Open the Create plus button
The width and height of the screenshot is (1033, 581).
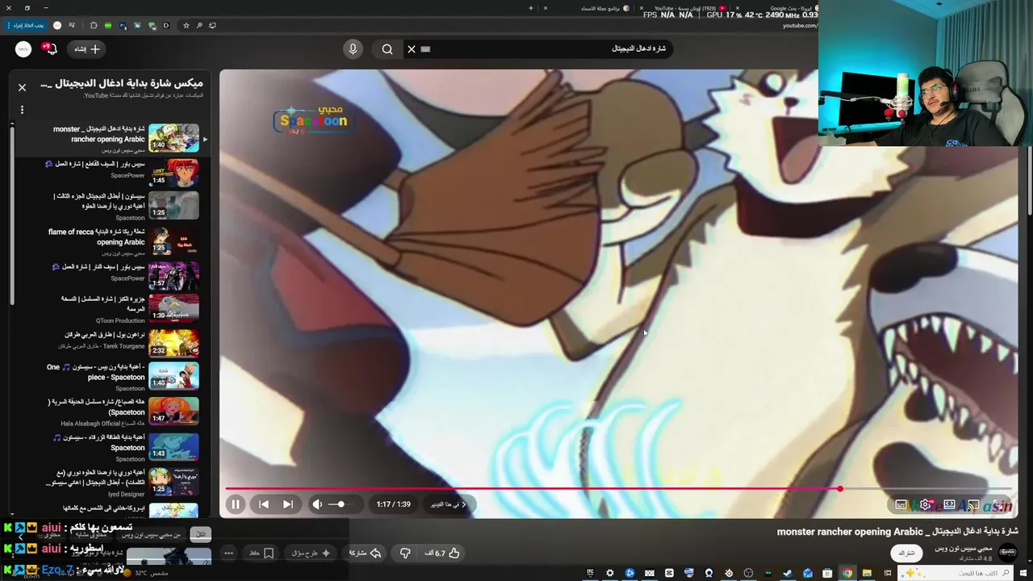coord(86,49)
